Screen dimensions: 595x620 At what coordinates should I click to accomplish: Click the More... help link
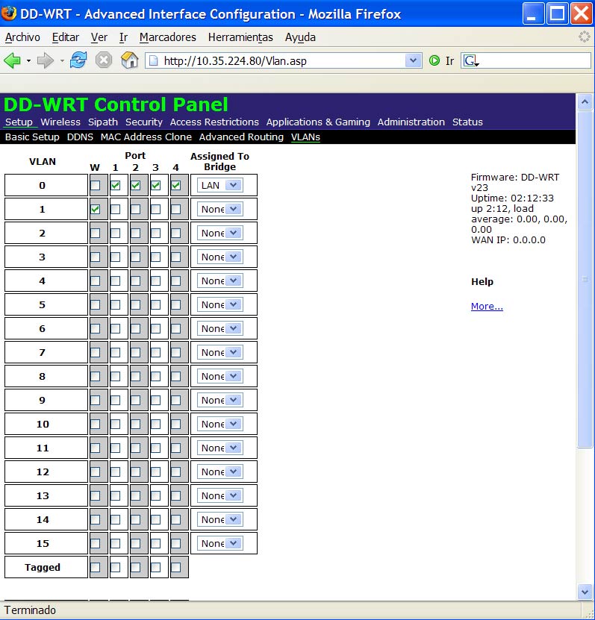tap(487, 307)
